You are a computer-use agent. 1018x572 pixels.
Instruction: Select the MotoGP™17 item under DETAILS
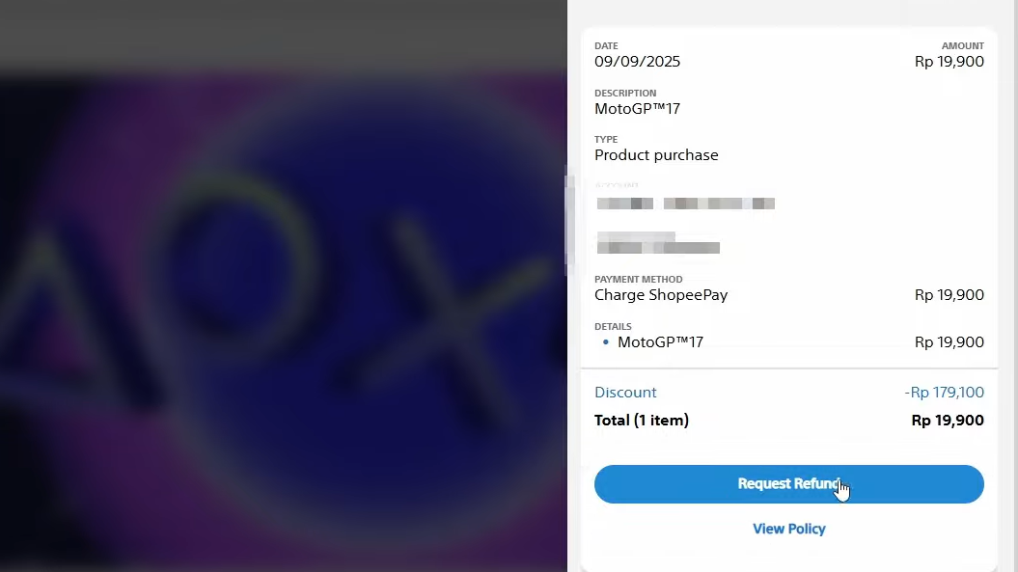[660, 342]
